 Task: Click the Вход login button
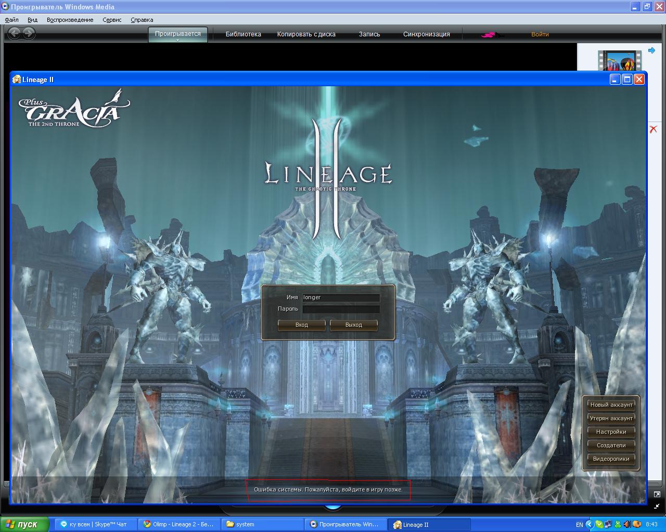(x=302, y=325)
